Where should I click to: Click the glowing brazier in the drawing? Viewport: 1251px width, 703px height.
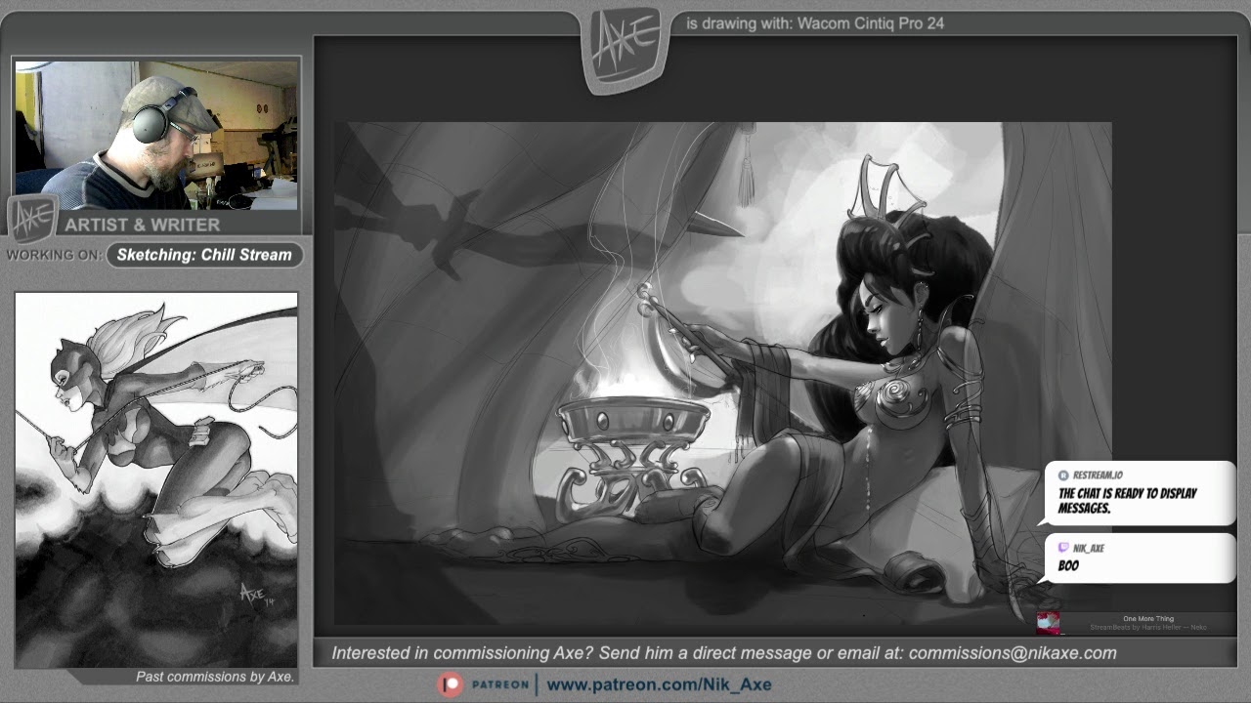tap(632, 420)
